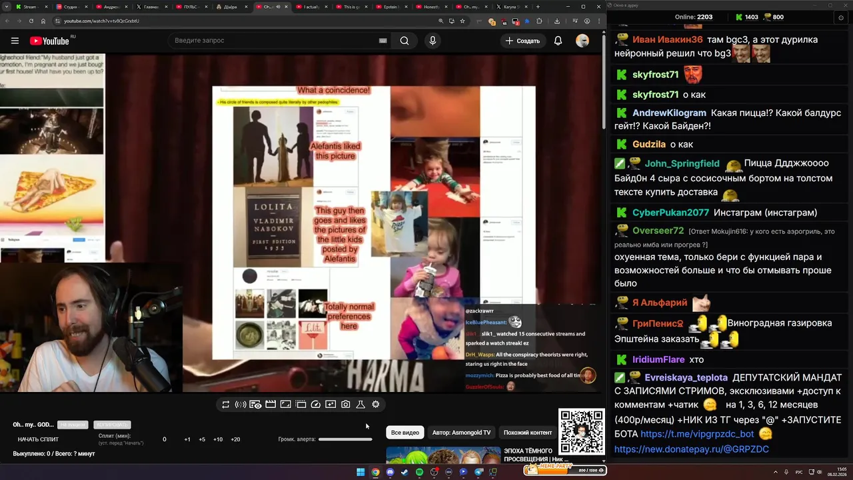Bookmark this page with the star icon
The height and width of the screenshot is (480, 853).
coord(462,21)
